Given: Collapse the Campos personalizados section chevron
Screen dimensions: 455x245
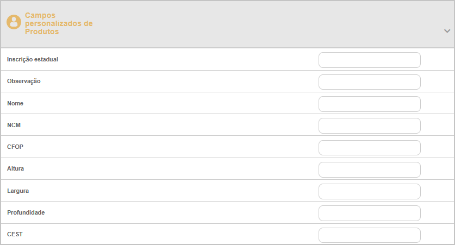Looking at the screenshot, I should [447, 31].
